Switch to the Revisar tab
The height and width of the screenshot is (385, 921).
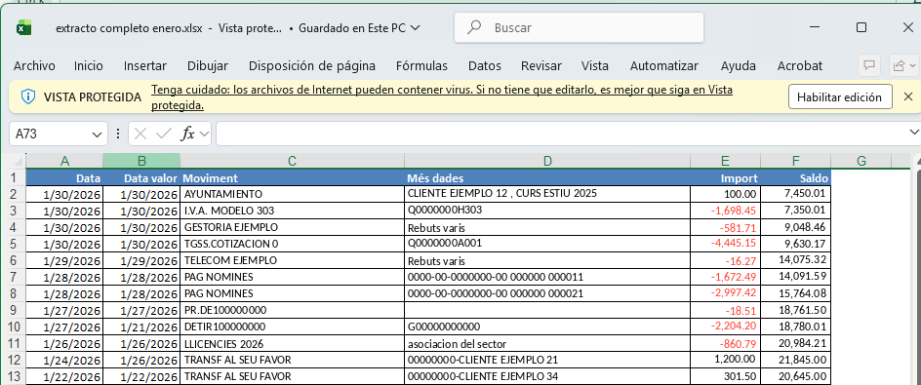click(x=541, y=65)
